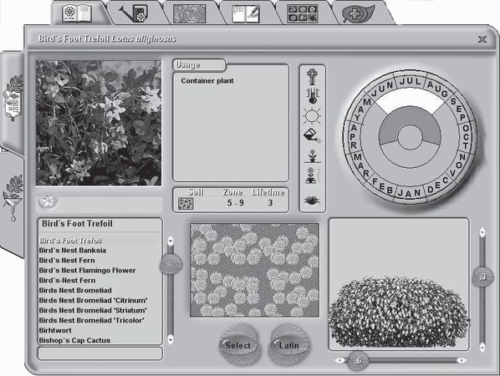The image size is (500, 376).
Task: Select the grass tuft foliage icon
Action: click(x=312, y=201)
